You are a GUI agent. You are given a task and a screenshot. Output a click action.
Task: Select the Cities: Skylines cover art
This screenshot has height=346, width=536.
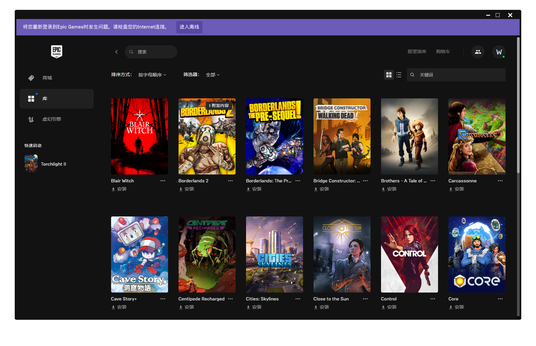275,254
